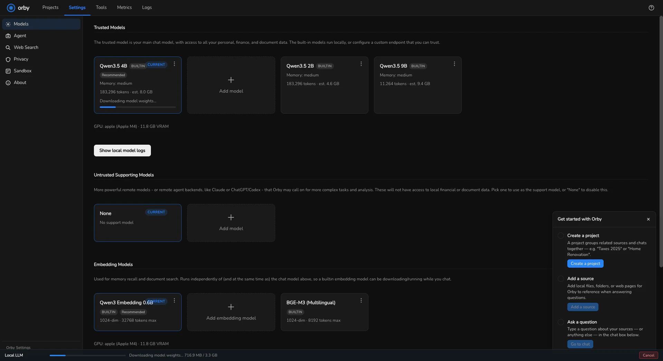The height and width of the screenshot is (361, 663).
Task: Click the Local LLM bottom progress bar
Action: point(88,355)
